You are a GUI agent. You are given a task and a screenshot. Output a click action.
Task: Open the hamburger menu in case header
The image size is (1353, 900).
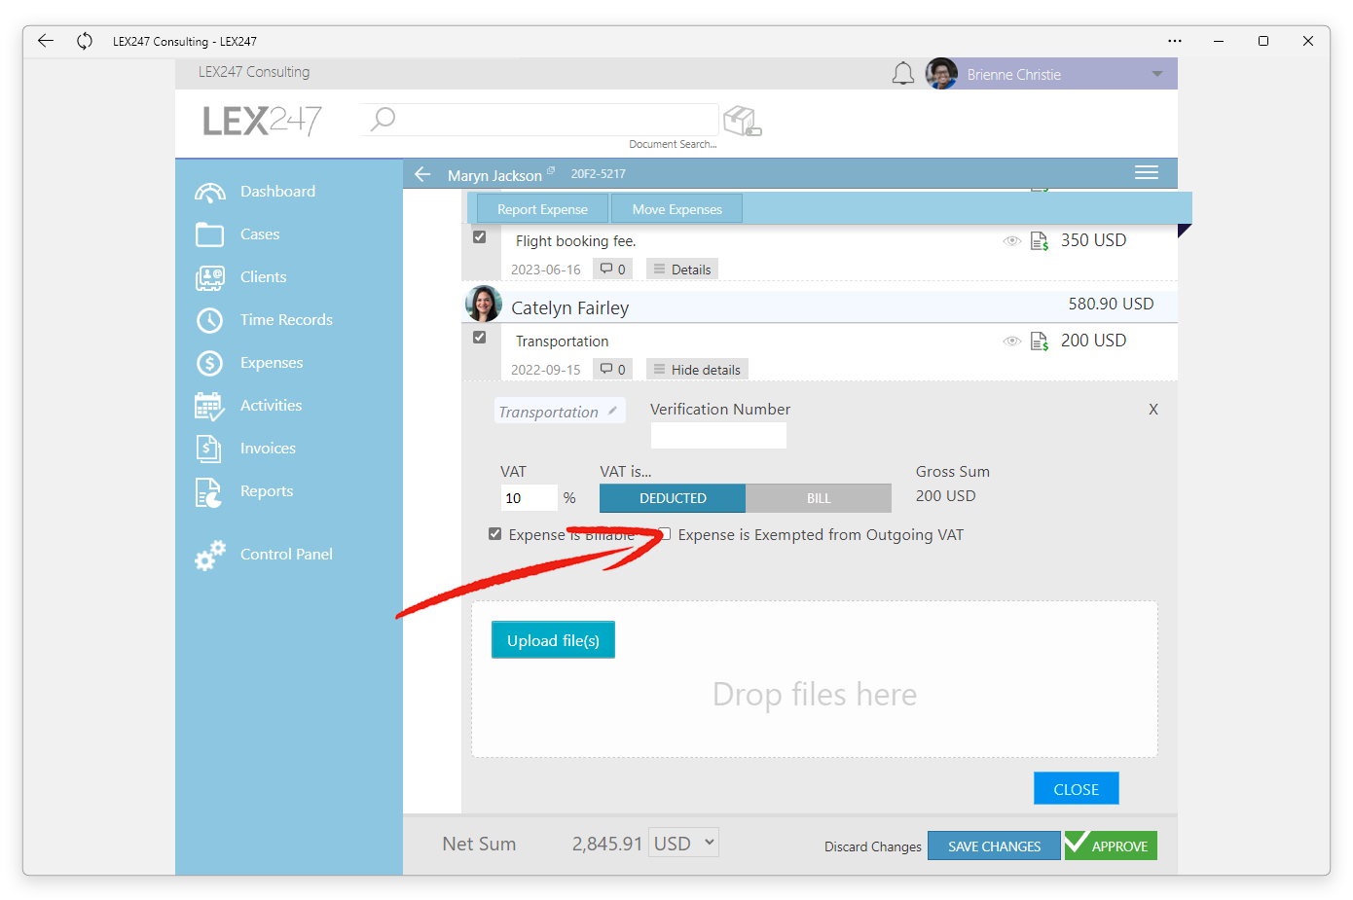[x=1147, y=173]
